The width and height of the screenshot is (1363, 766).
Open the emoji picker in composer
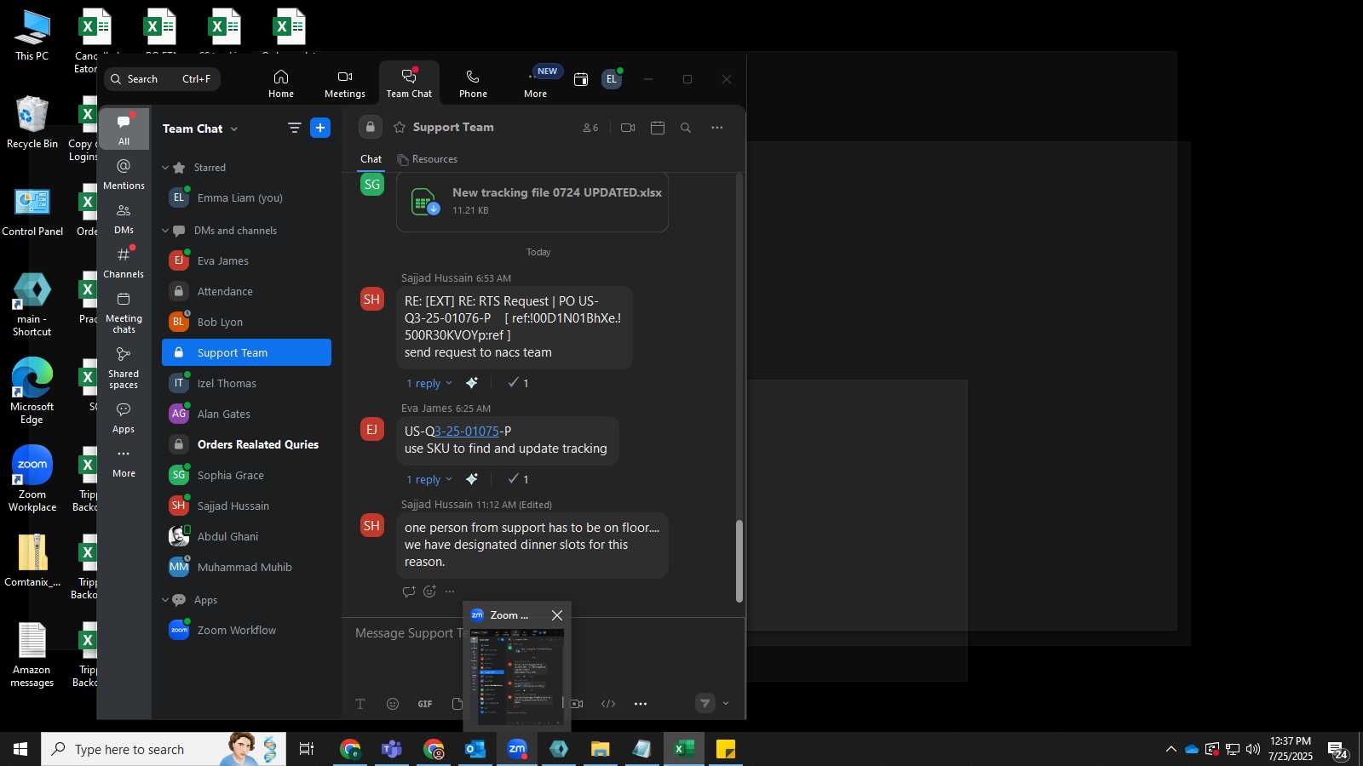point(393,704)
